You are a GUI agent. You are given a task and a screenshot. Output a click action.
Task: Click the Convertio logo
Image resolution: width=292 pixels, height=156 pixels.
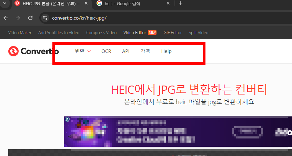33,51
